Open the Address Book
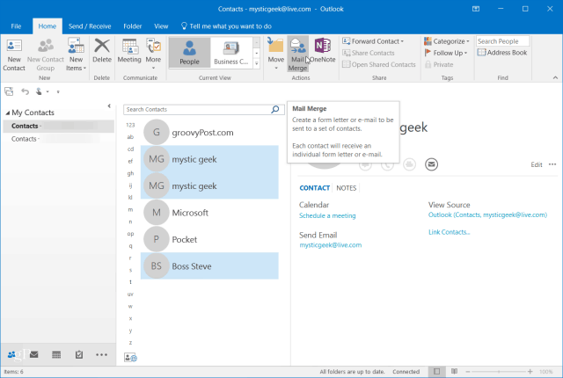 point(502,53)
